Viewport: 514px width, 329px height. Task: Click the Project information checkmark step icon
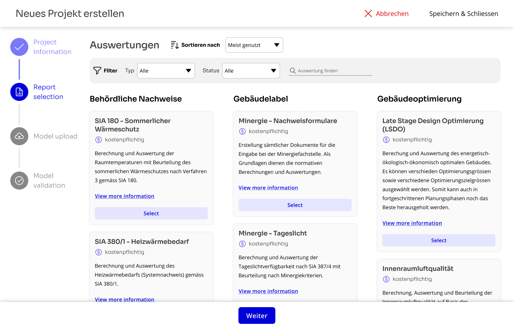(x=19, y=47)
